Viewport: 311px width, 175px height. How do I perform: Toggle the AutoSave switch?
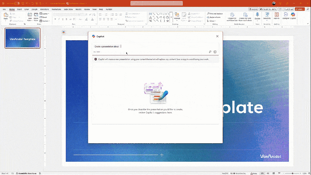click(x=17, y=3)
